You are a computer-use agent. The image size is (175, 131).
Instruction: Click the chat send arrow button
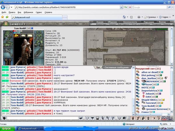point(81,118)
